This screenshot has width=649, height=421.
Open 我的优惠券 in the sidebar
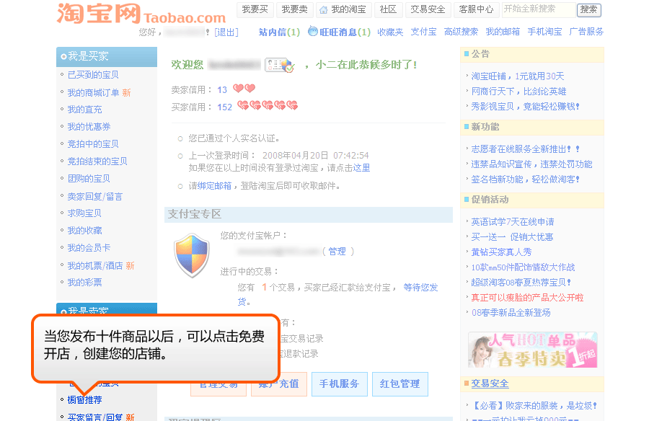pyautogui.click(x=89, y=127)
